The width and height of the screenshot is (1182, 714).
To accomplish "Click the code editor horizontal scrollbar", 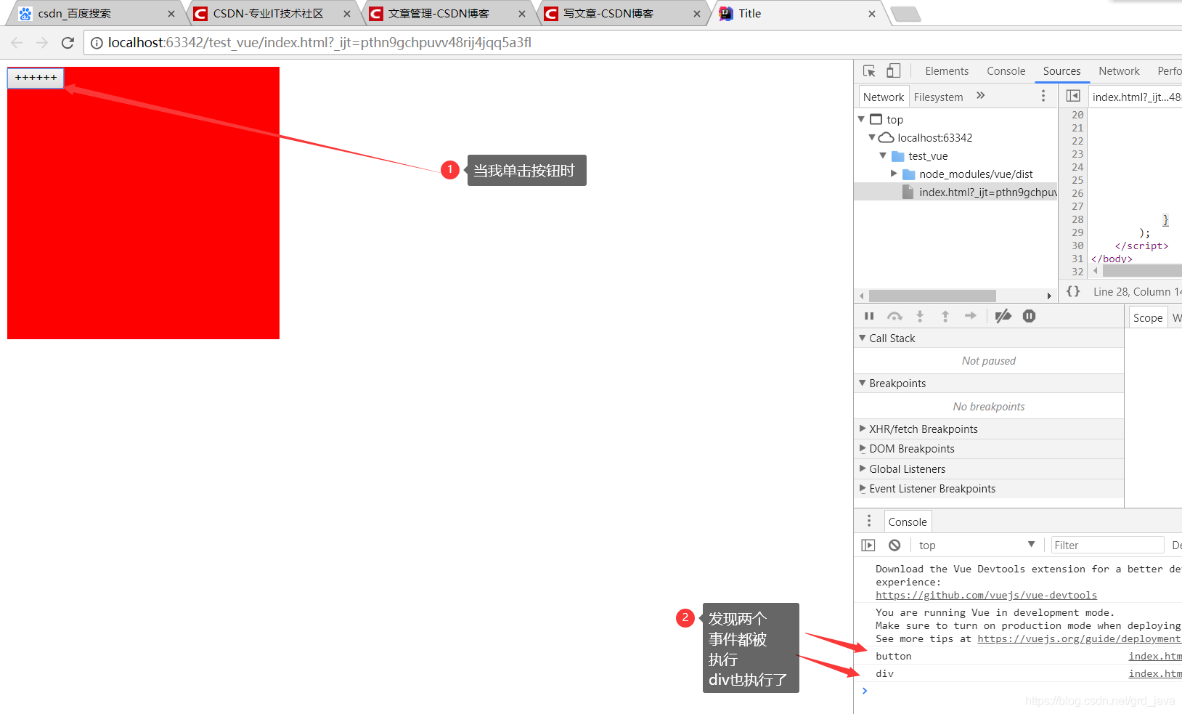I will click(x=1142, y=271).
